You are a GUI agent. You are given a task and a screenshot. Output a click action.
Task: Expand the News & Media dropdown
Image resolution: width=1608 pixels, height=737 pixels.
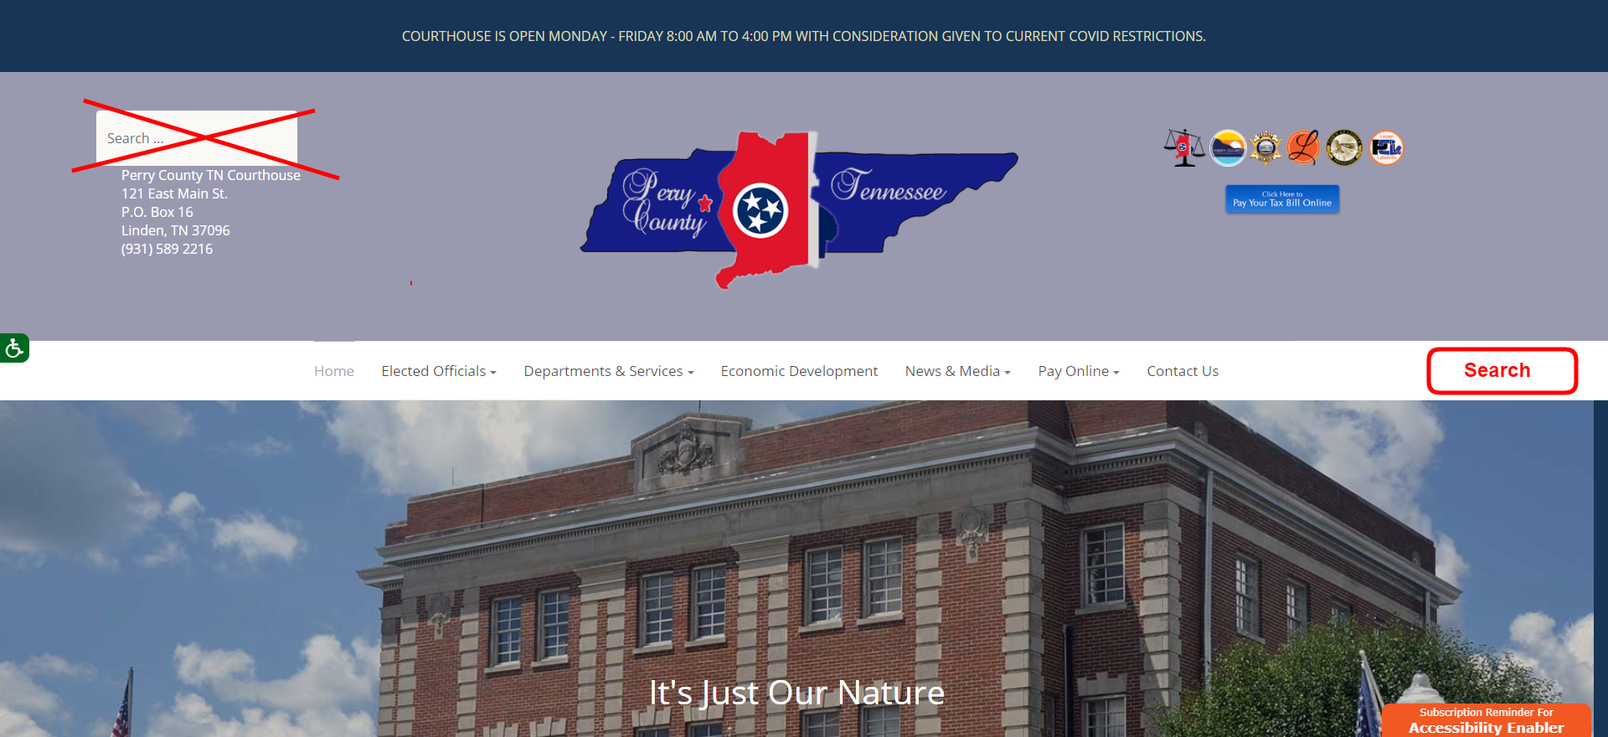(958, 371)
